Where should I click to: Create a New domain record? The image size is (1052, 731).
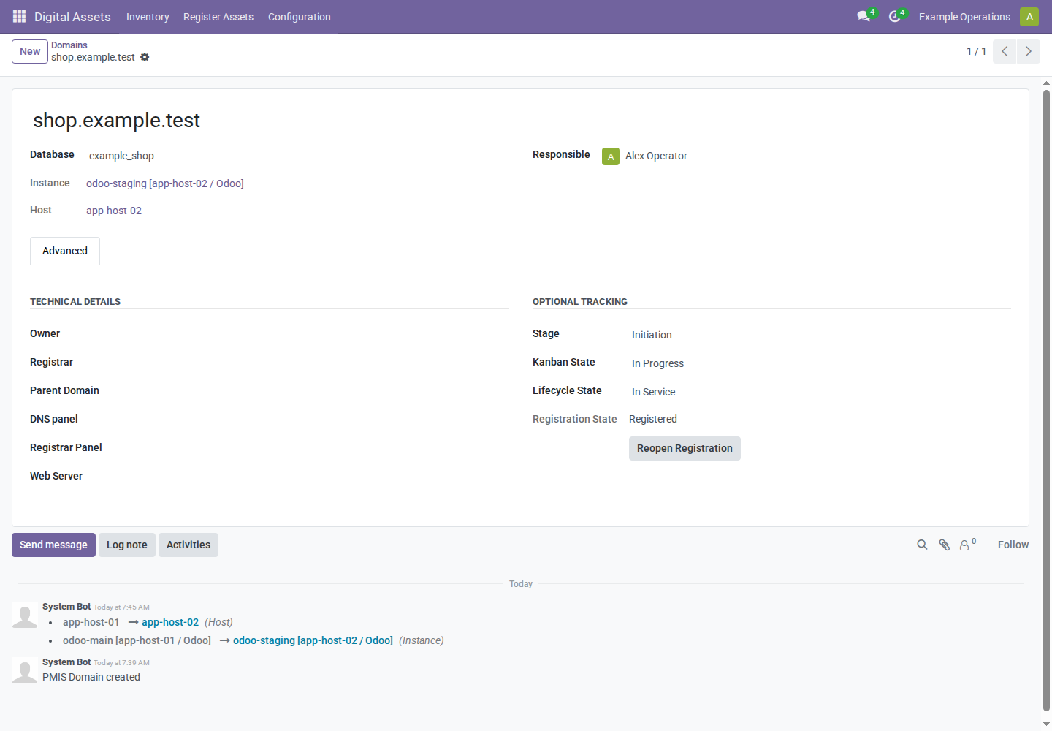[x=30, y=51]
